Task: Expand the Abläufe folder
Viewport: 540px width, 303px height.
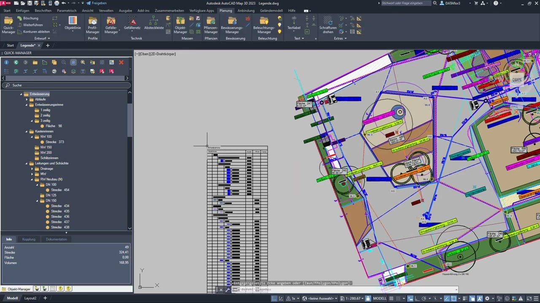Action: pos(27,99)
